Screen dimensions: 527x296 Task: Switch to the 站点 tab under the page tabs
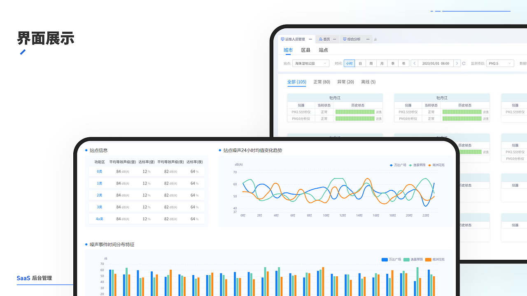(324, 50)
